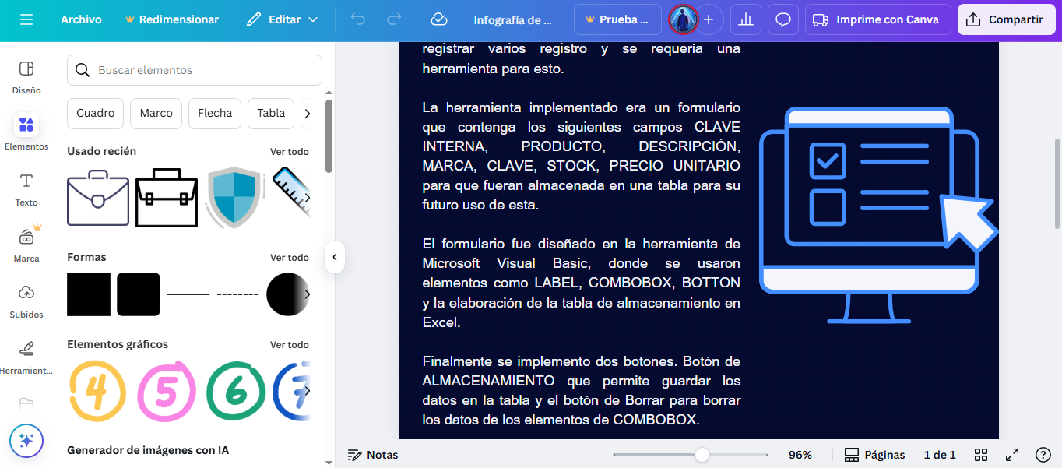Image resolution: width=1062 pixels, height=468 pixels.
Task: Open the Redimensionar menu
Action: 171,19
